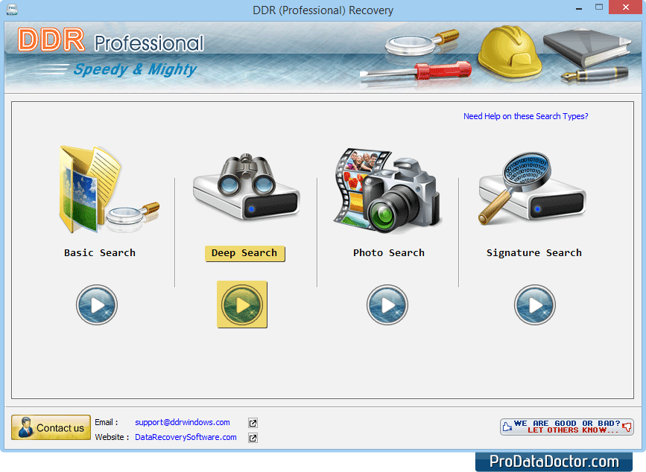Close the DDR Recovery window

(625, 7)
